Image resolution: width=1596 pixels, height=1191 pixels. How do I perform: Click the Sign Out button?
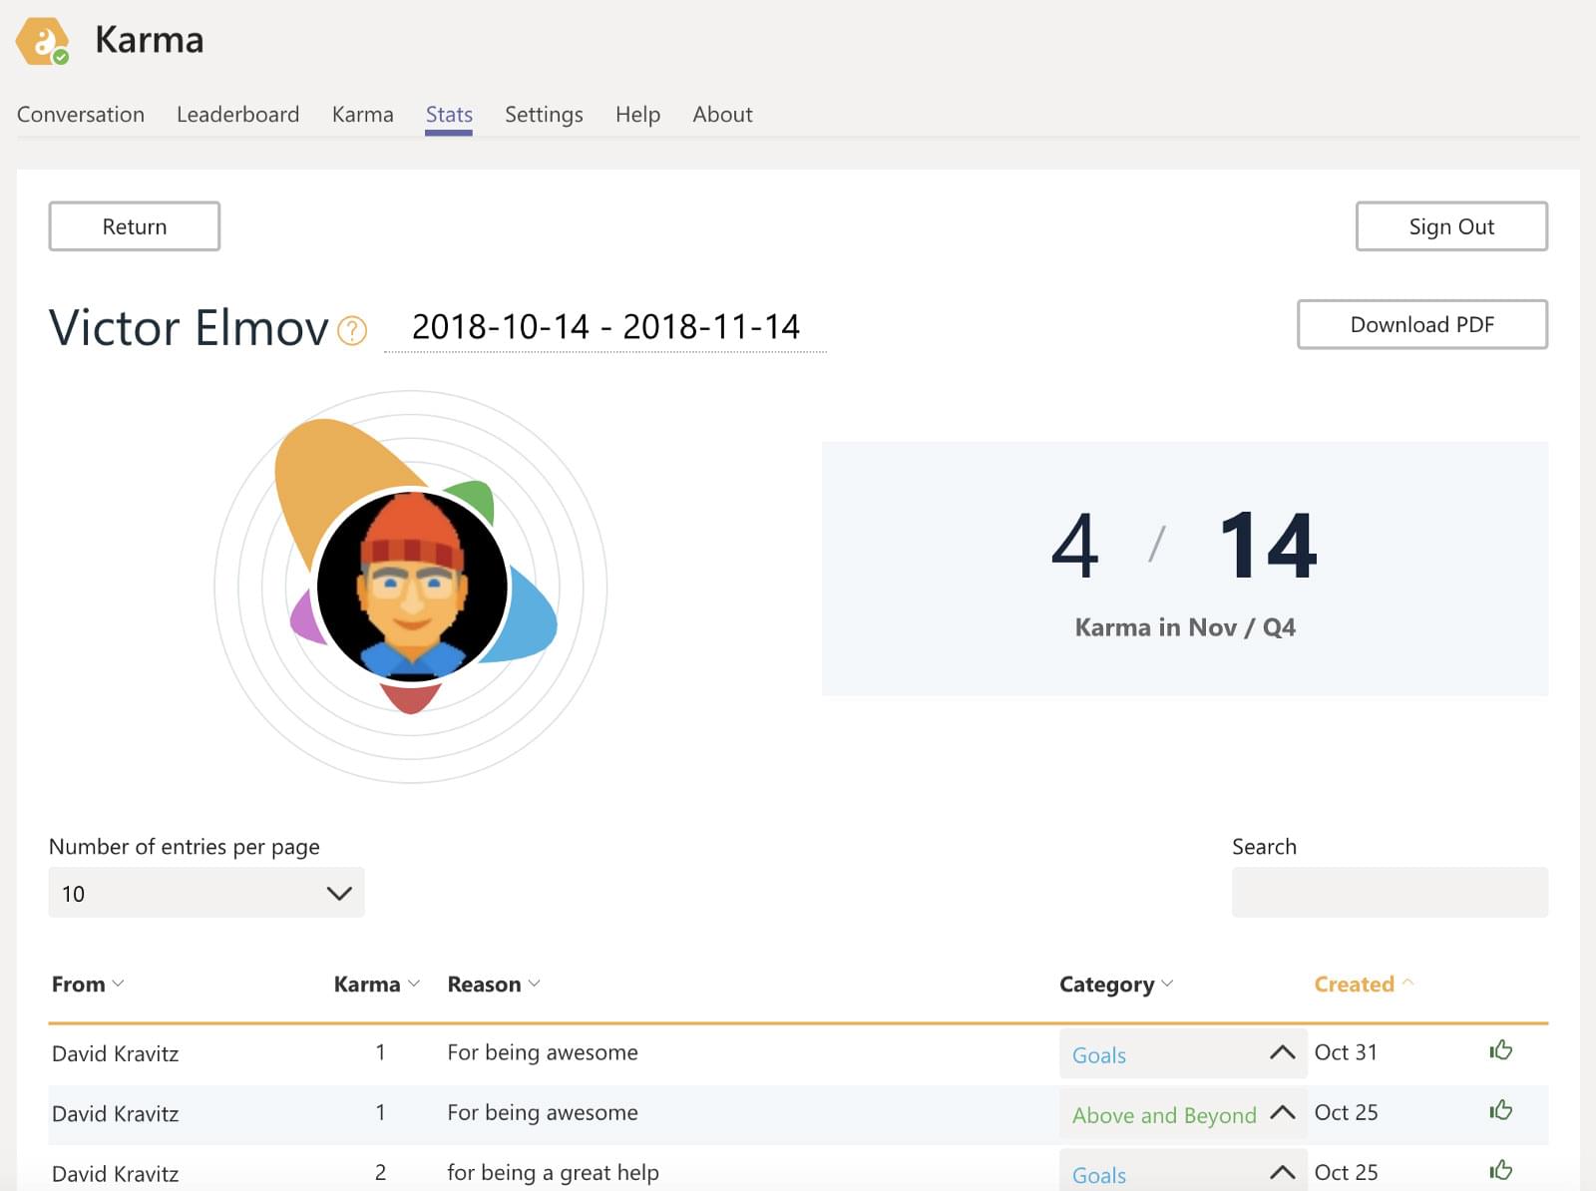click(x=1450, y=226)
